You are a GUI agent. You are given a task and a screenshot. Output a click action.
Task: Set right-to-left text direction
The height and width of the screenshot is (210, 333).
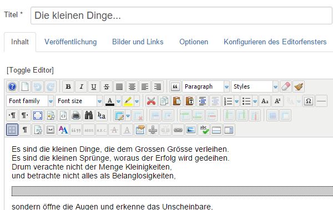coord(25,115)
